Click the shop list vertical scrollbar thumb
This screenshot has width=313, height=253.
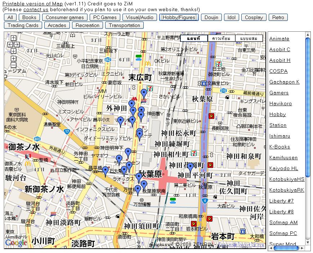coord(308,107)
